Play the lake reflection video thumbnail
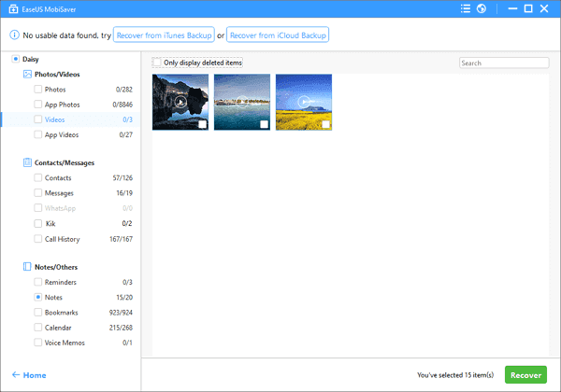Viewport: 561px width, 392px height. pyautogui.click(x=180, y=102)
